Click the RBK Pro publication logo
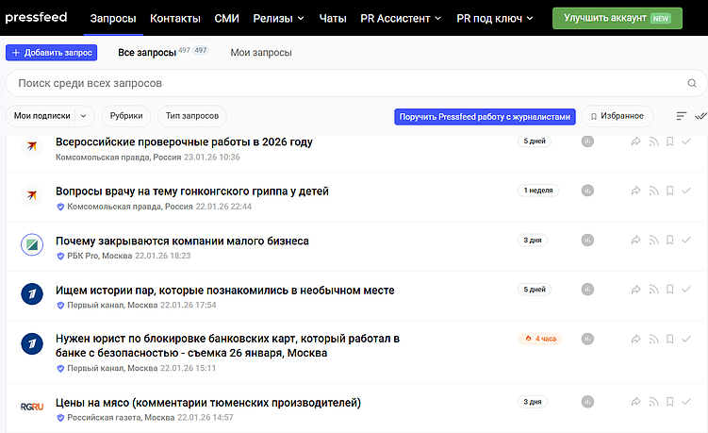 pyautogui.click(x=33, y=245)
